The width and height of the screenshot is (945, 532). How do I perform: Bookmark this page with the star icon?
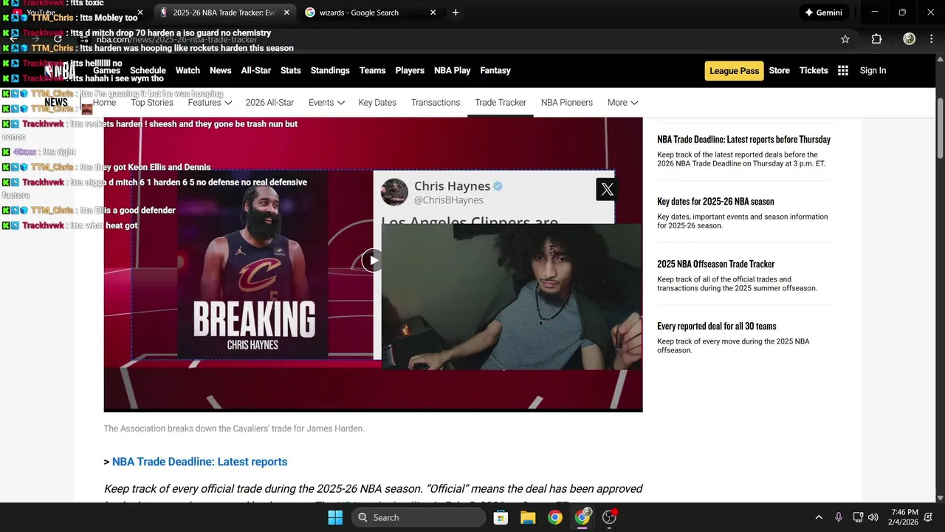coord(845,39)
